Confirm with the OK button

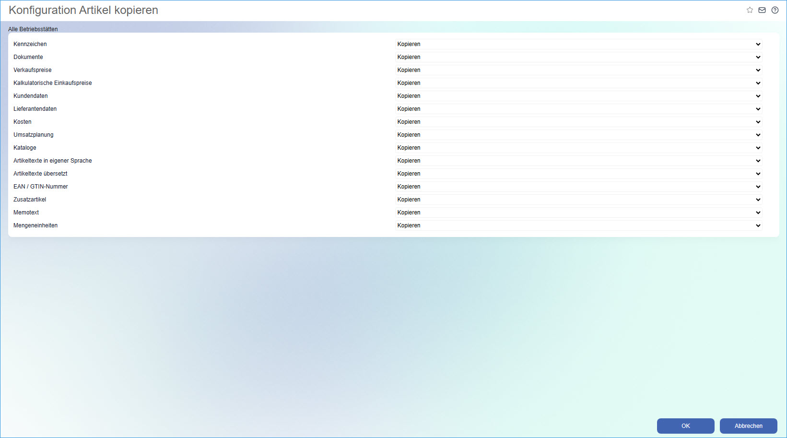point(686,426)
